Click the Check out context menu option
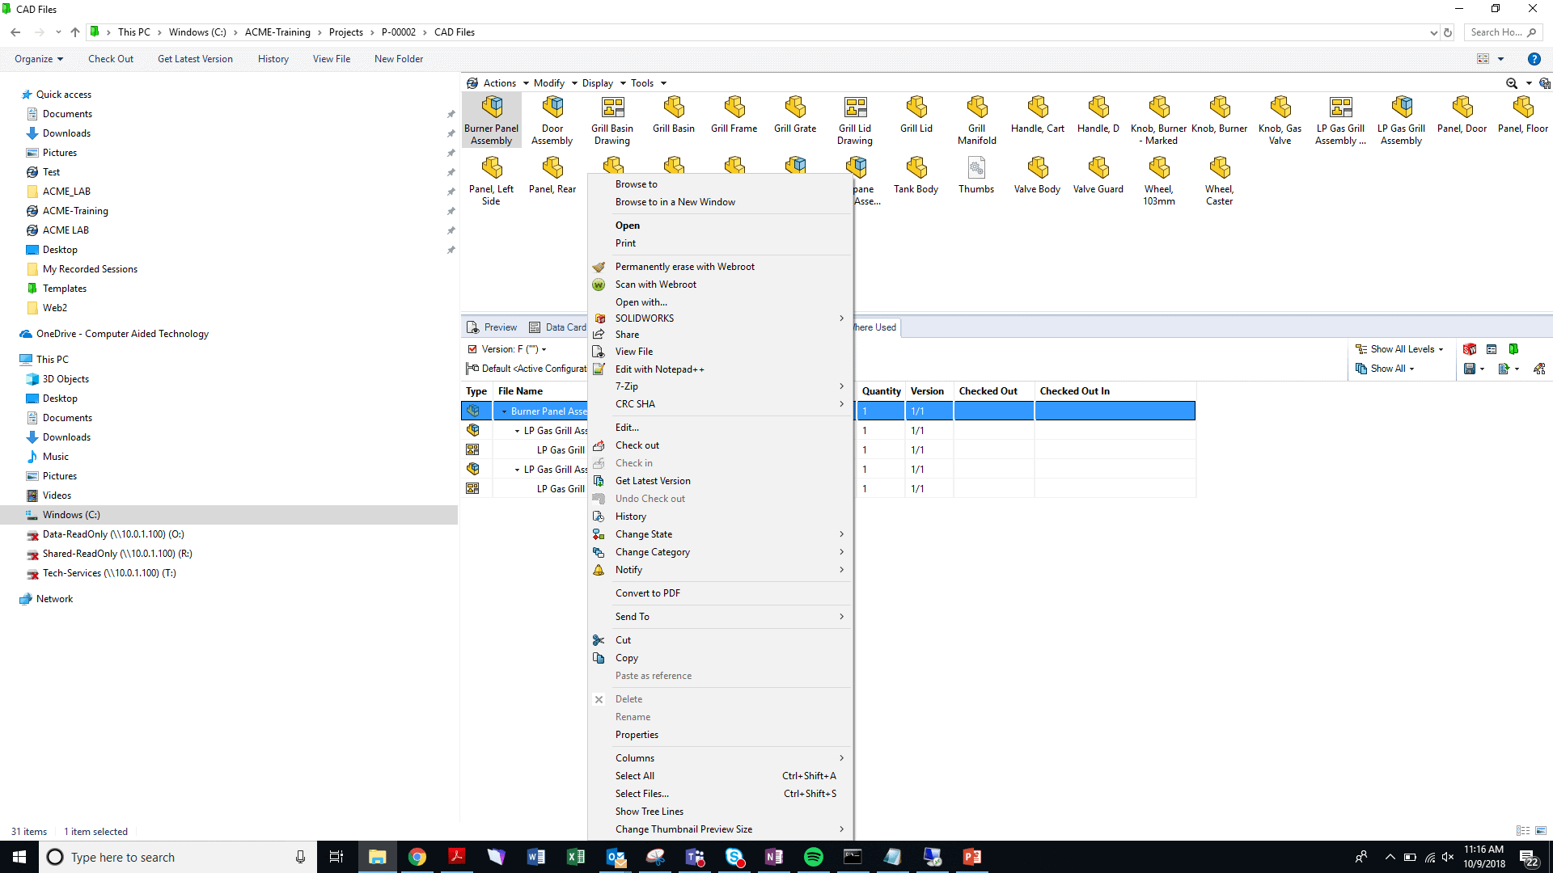This screenshot has width=1553, height=873. (638, 445)
